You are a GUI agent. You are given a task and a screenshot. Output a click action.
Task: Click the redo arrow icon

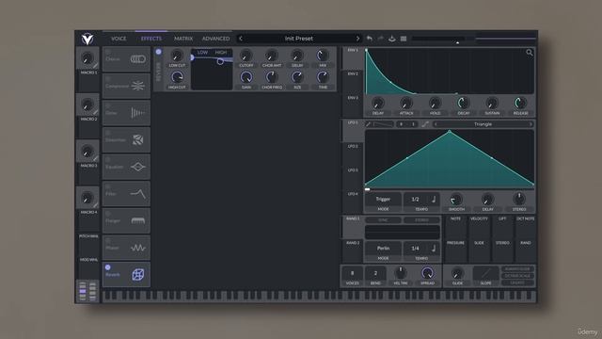click(x=380, y=39)
